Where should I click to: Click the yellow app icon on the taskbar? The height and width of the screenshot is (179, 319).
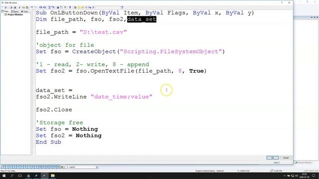coord(53,176)
